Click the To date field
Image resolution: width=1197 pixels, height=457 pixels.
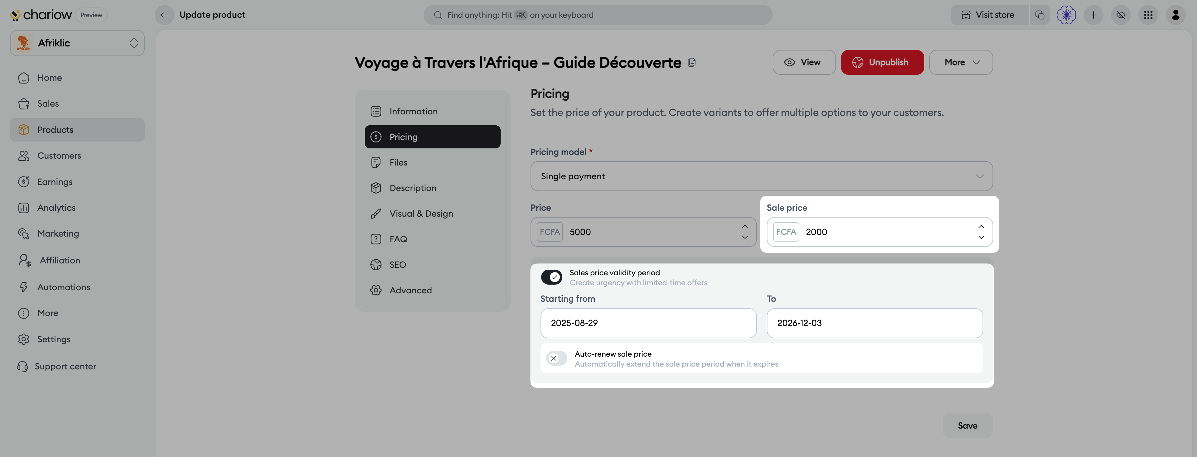874,323
